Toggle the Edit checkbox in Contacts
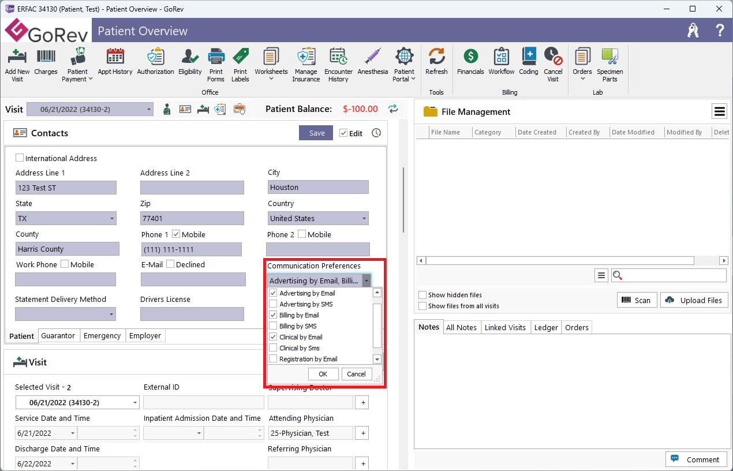The width and height of the screenshot is (733, 471). pyautogui.click(x=343, y=133)
